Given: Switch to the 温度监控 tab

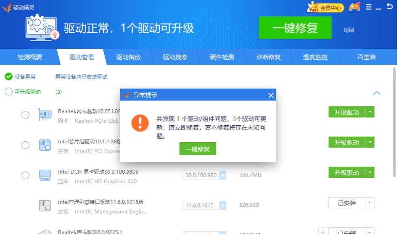Looking at the screenshot, I should 315,57.
